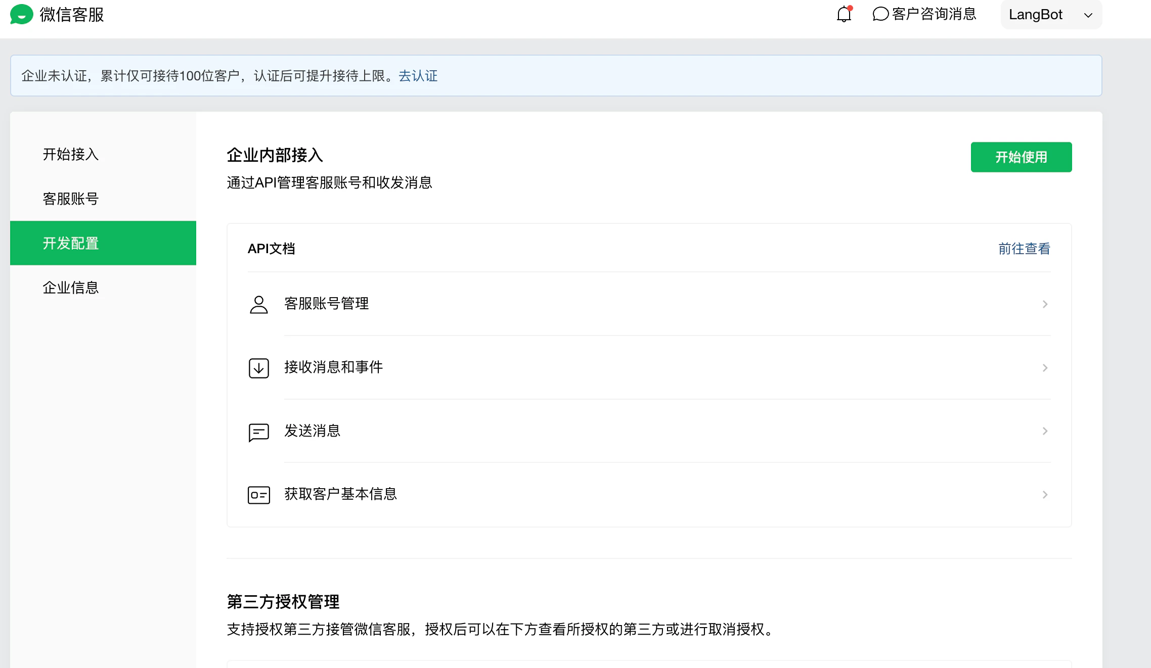Click the ID card icon for 获取客户基本信息
The image size is (1151, 668).
[258, 495]
